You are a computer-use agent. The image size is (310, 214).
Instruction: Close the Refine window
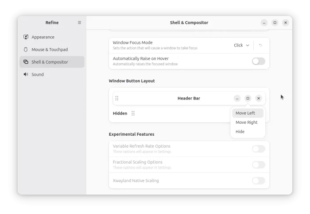click(286, 23)
